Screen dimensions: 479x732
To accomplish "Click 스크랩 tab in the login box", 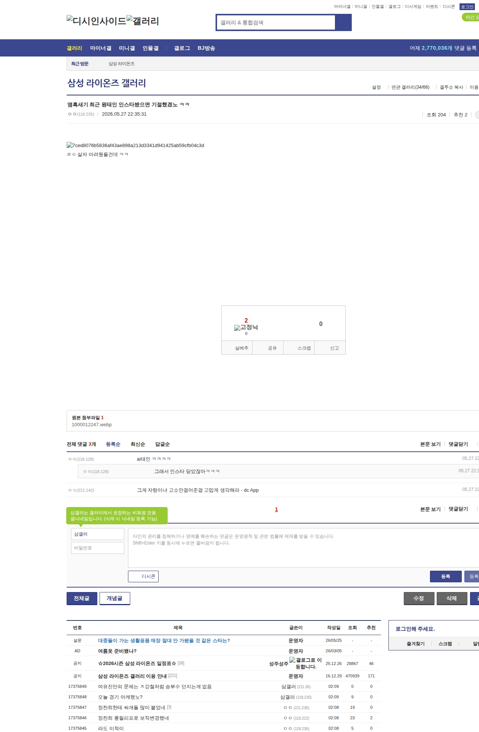I will point(445,644).
